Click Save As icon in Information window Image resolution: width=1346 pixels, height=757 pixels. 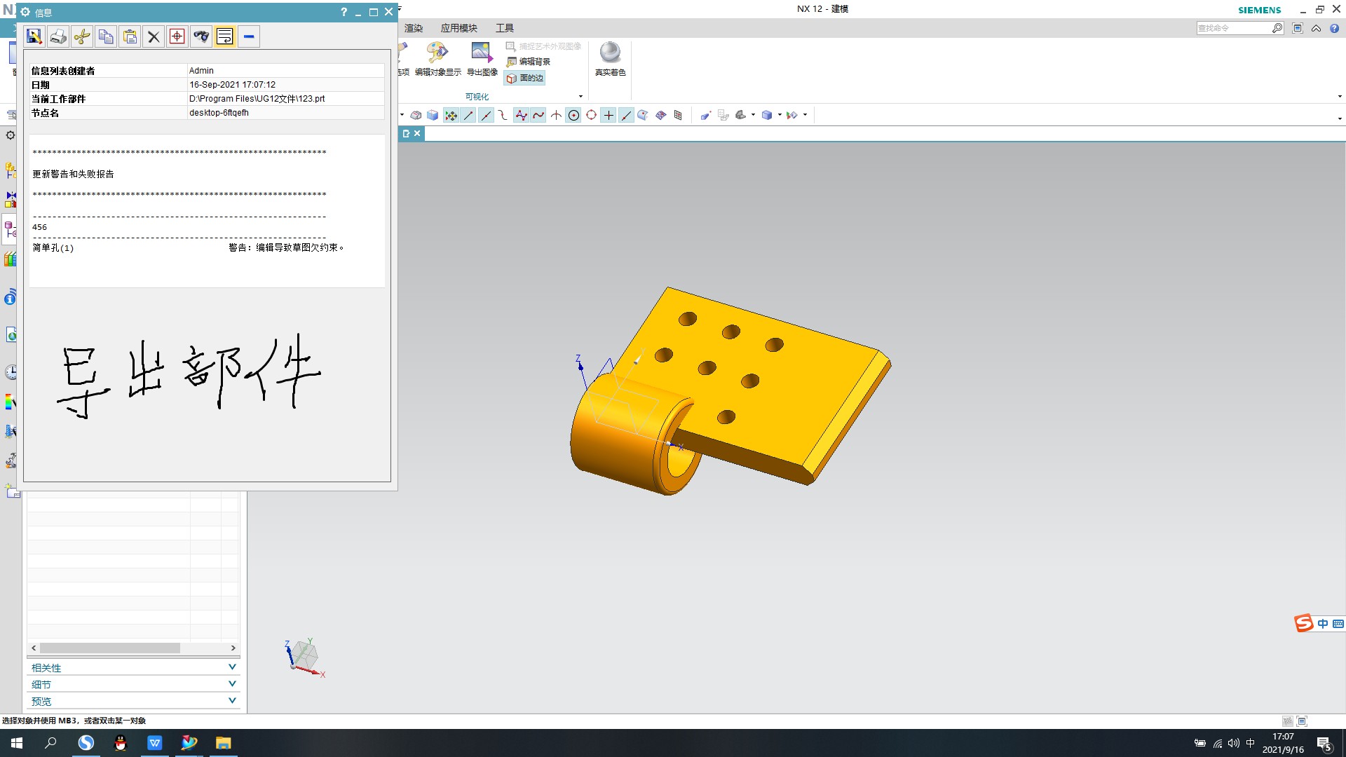point(34,36)
